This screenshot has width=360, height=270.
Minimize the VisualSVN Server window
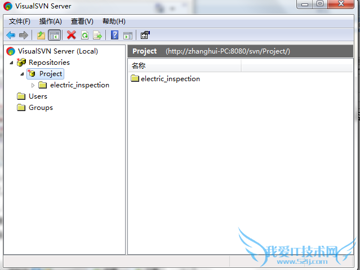(x=304, y=4)
